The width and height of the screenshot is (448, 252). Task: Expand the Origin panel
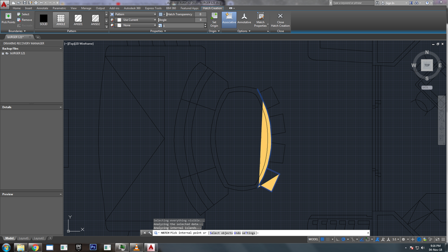[x=214, y=31]
